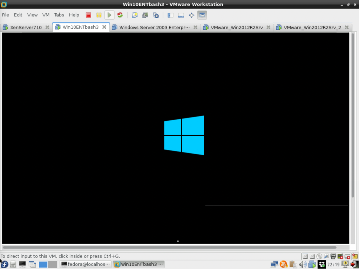
Task: Click inside the VM display showing the Windows logo
Action: [176, 138]
